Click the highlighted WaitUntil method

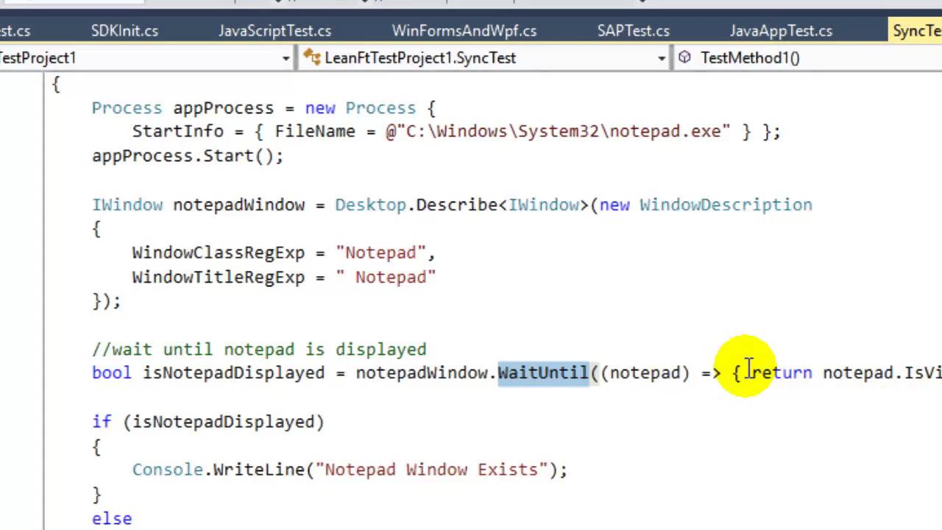coord(543,372)
